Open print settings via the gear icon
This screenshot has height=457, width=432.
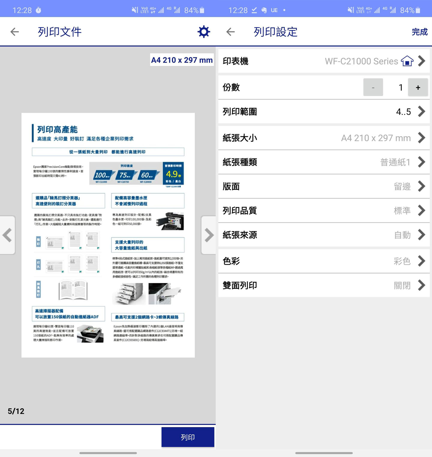[203, 31]
